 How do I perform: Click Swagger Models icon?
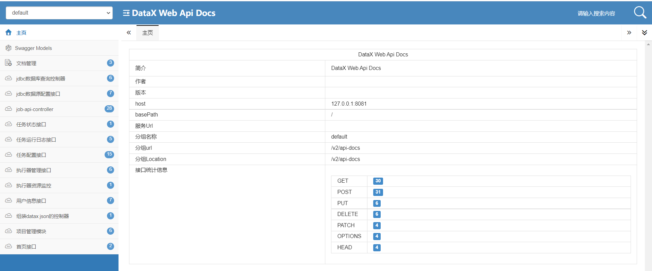8,48
